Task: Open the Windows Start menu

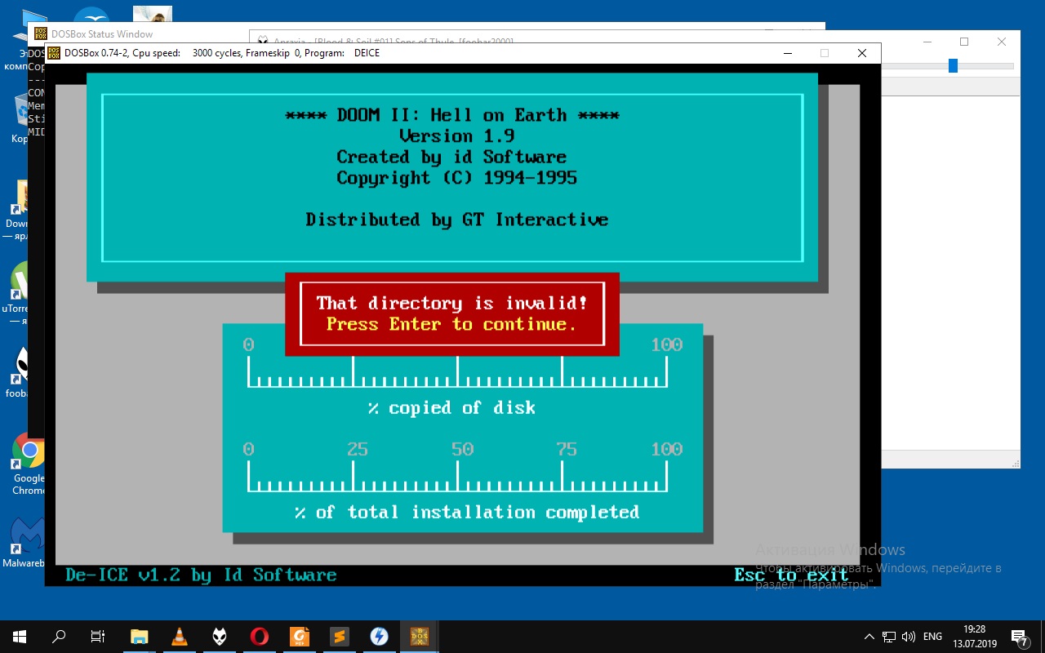Action: click(x=20, y=637)
